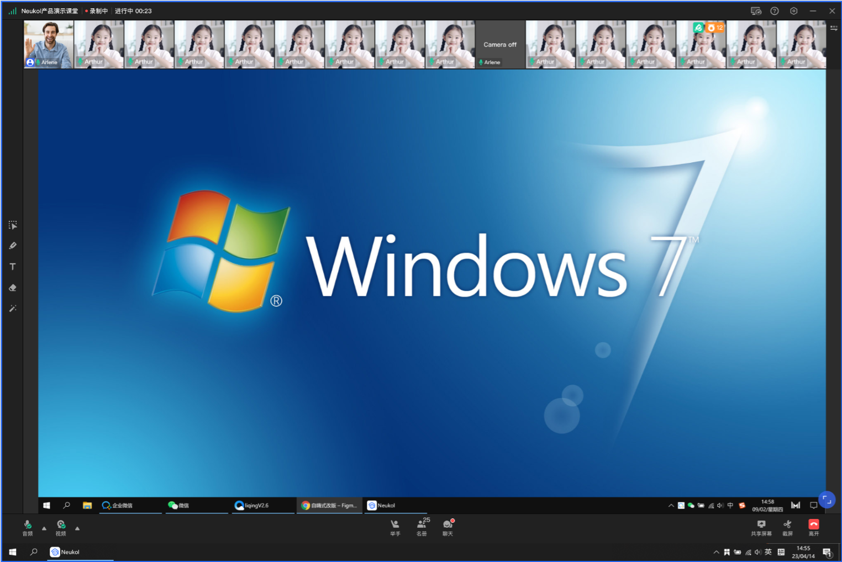
Task: Open the 名册 roster list
Action: 422,528
